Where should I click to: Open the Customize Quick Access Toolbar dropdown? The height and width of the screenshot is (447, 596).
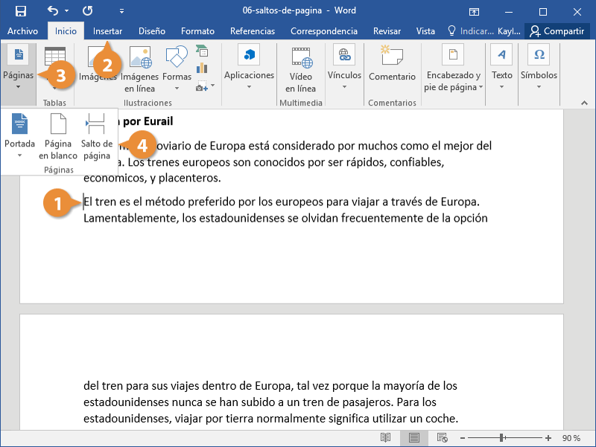tap(121, 11)
